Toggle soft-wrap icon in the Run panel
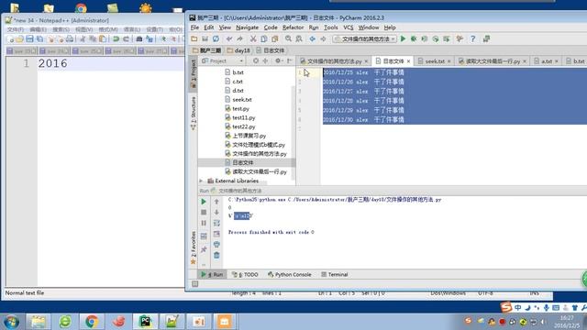The height and width of the screenshot is (330, 587). (216, 223)
